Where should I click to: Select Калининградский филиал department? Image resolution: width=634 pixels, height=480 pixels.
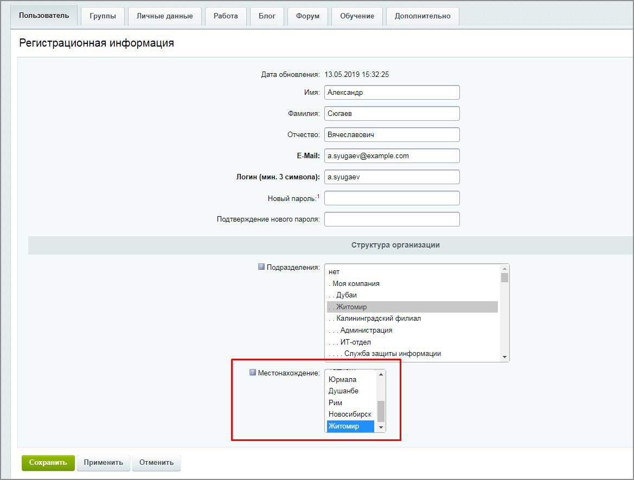point(412,319)
